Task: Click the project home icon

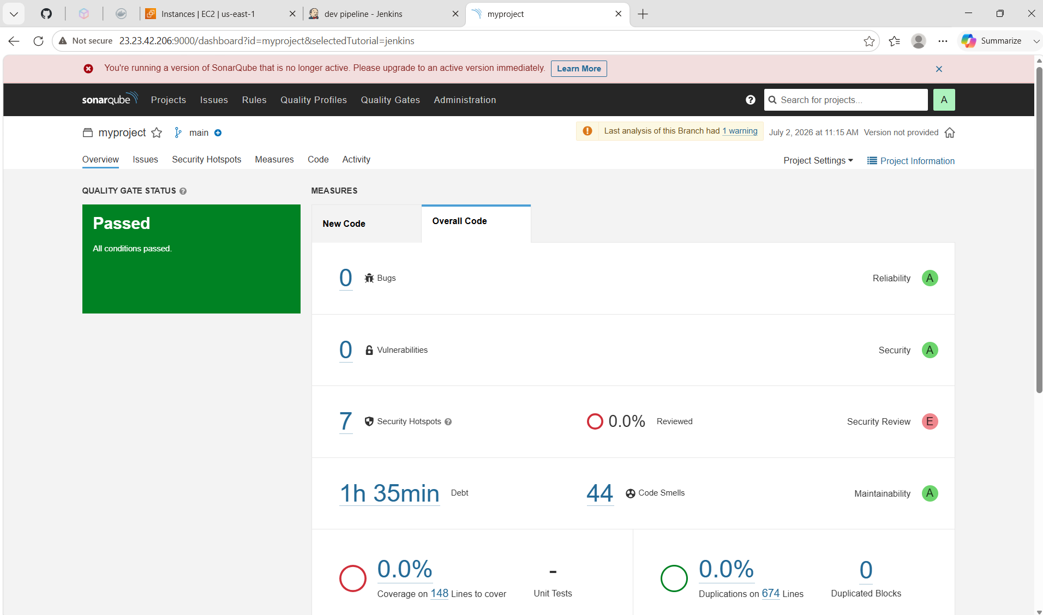Action: click(950, 132)
